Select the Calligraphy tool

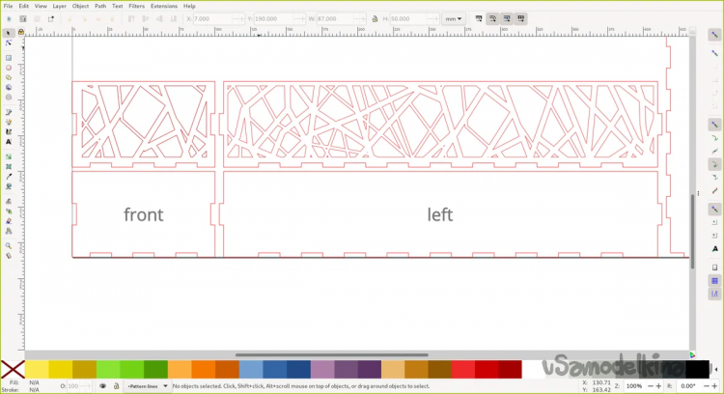click(9, 132)
